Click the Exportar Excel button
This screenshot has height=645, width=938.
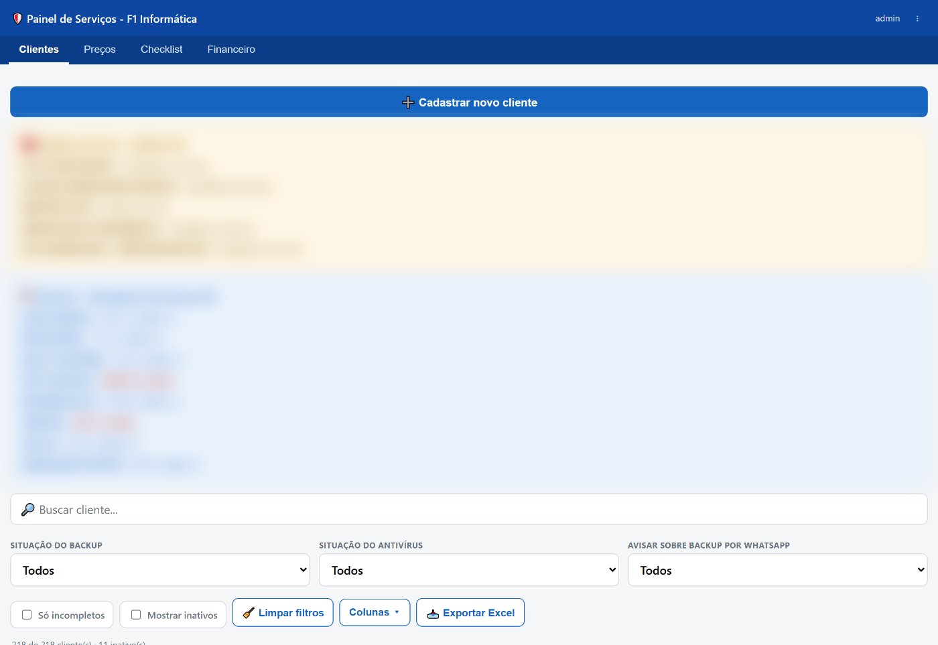point(470,613)
